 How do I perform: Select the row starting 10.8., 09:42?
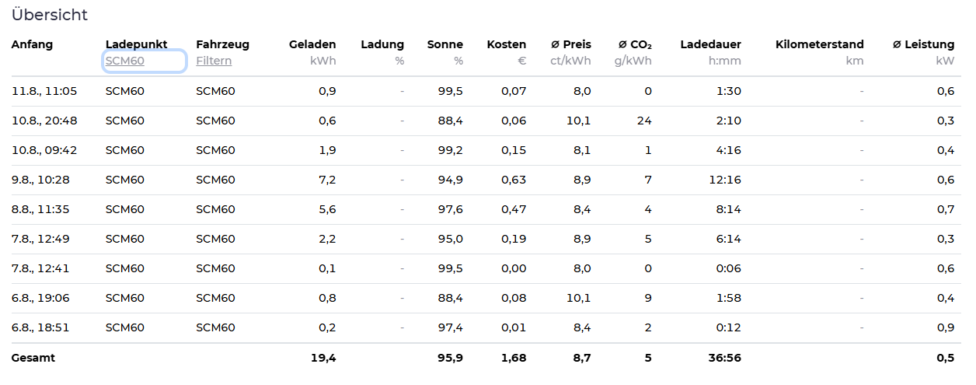486,150
